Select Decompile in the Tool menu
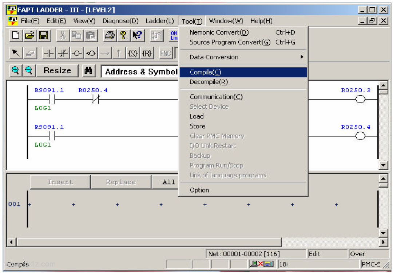The image size is (393, 273). [x=243, y=82]
